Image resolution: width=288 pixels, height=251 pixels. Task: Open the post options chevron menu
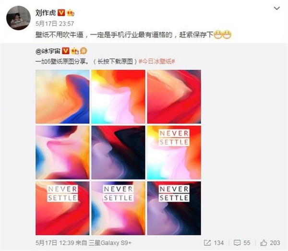click(x=276, y=8)
